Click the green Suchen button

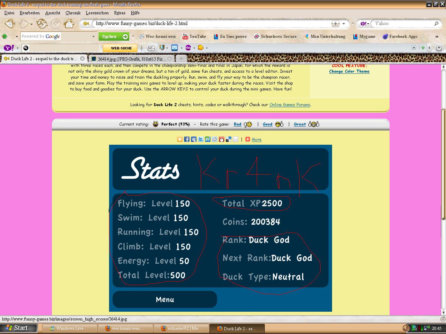pos(114,37)
